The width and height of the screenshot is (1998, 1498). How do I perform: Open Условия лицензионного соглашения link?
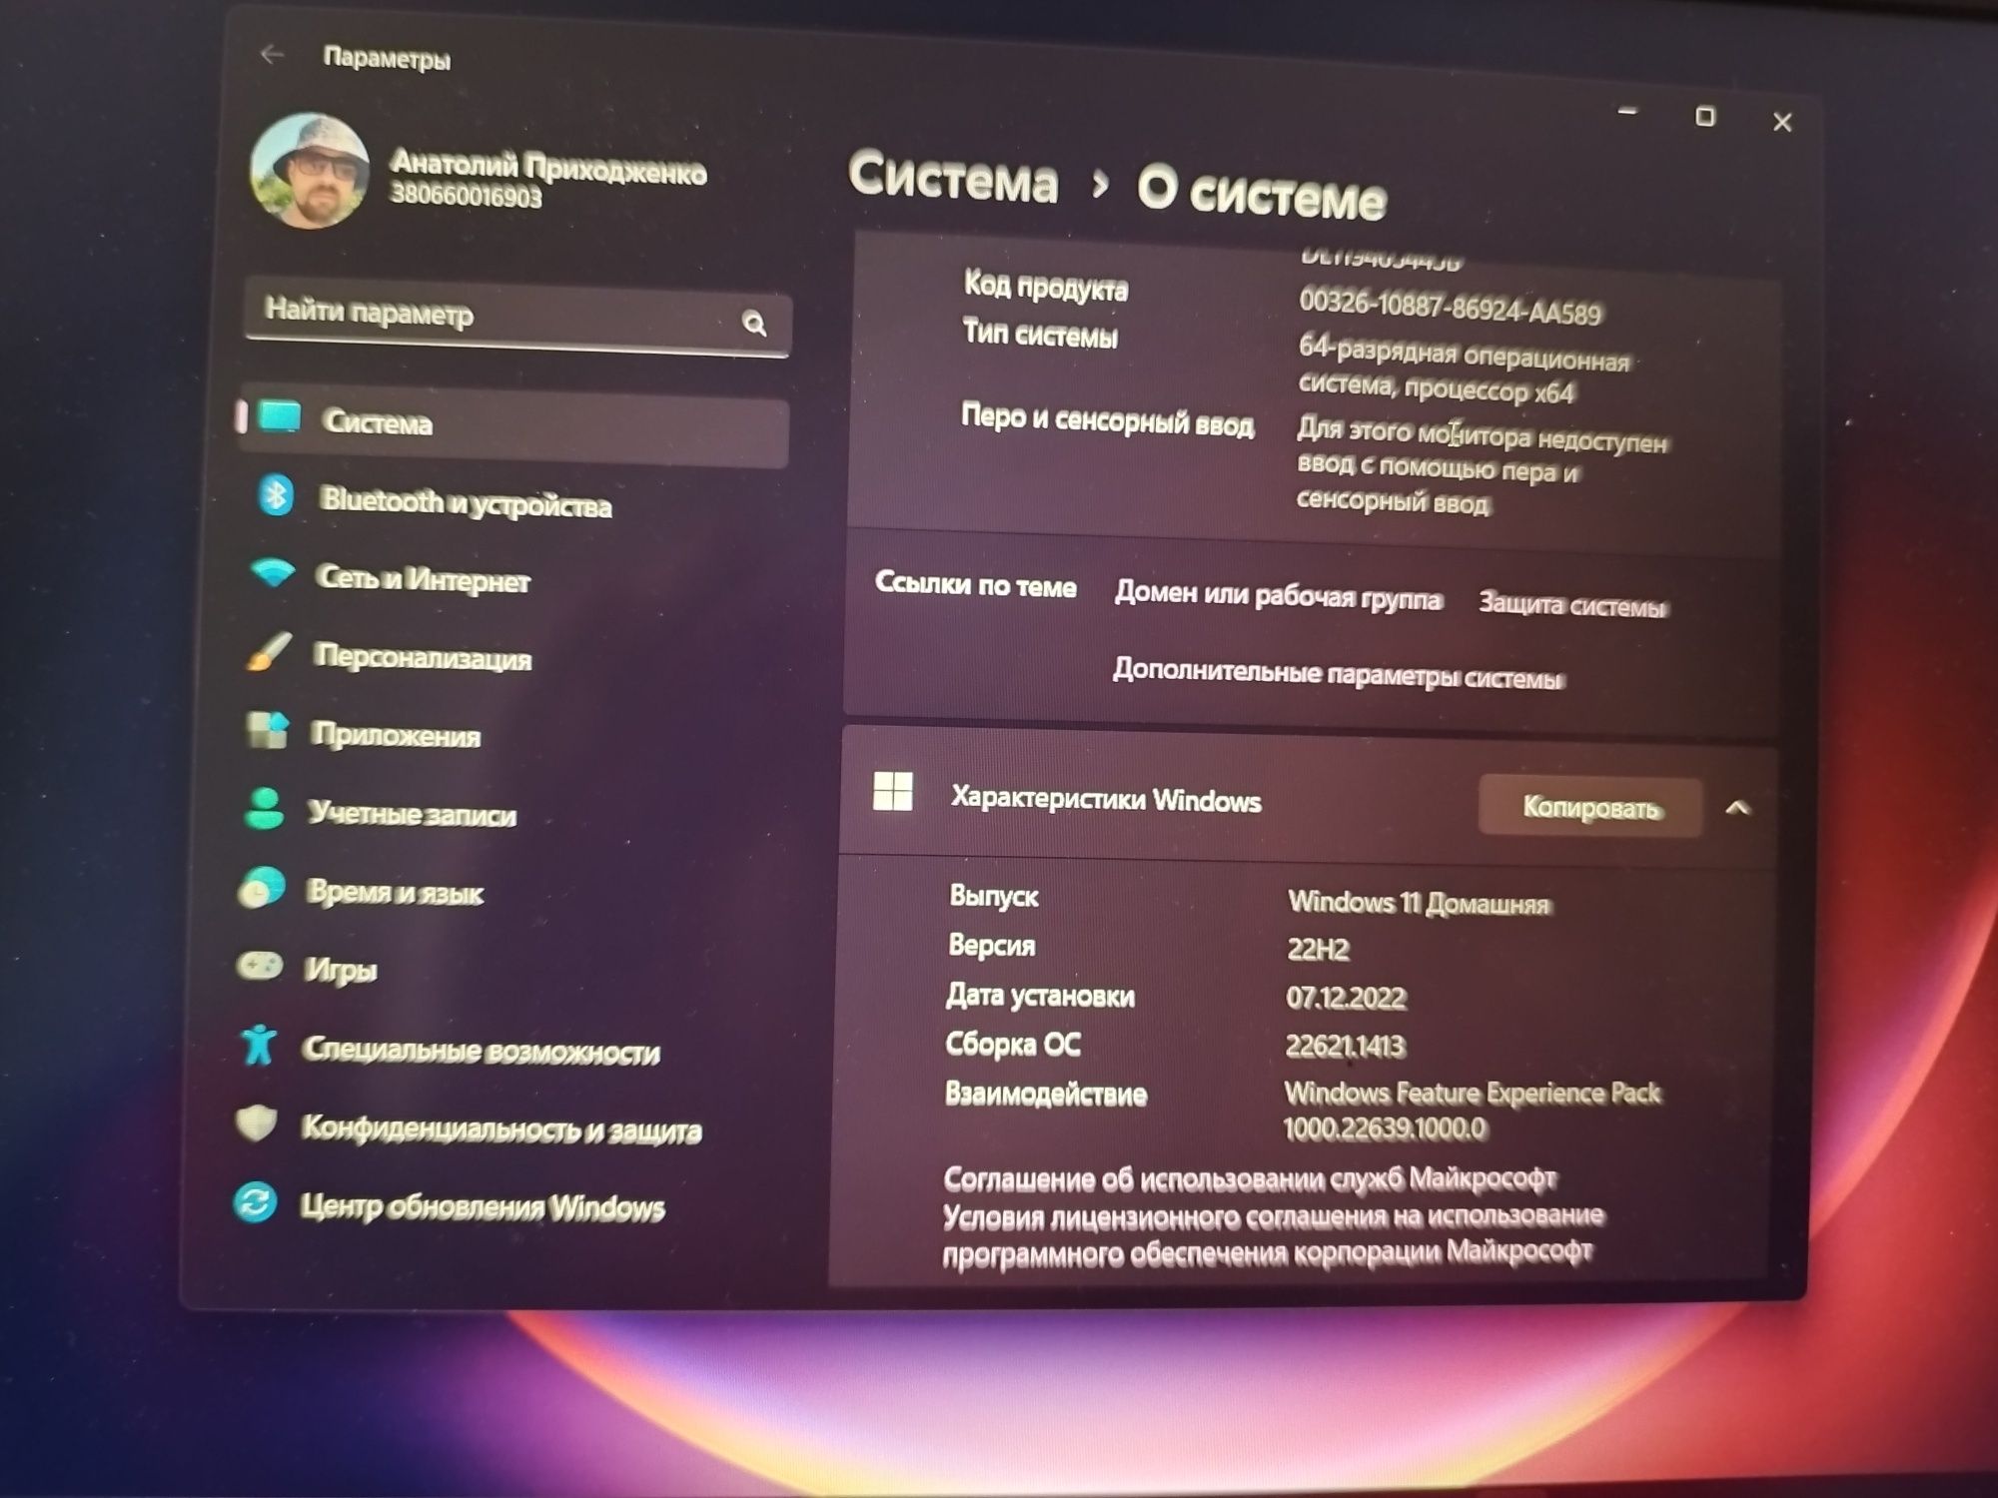(x=1273, y=1233)
